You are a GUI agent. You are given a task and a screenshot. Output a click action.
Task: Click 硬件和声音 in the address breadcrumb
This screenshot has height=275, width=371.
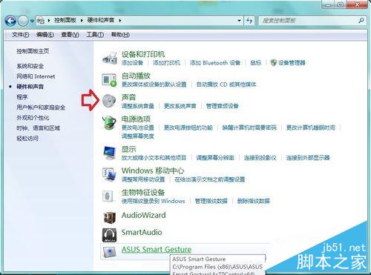pos(101,20)
